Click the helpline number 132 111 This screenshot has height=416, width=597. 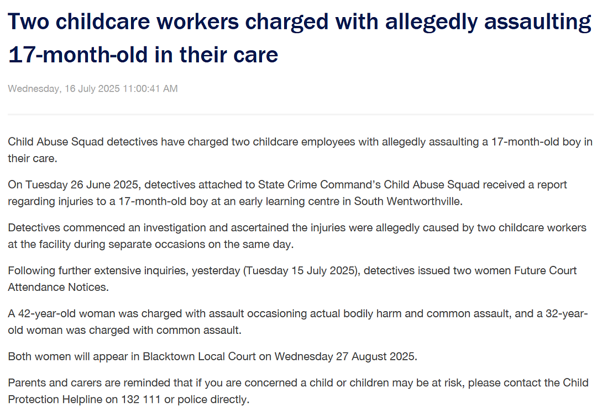click(141, 399)
